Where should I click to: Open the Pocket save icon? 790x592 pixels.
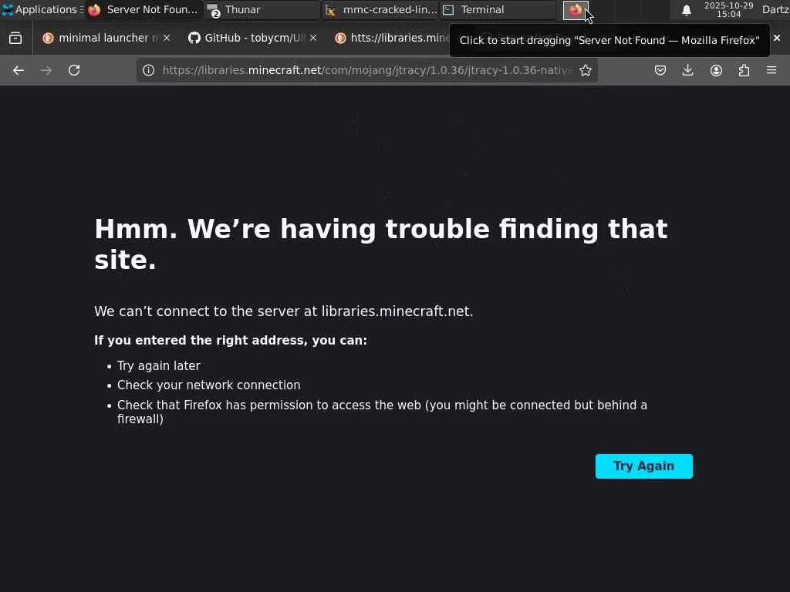[660, 70]
